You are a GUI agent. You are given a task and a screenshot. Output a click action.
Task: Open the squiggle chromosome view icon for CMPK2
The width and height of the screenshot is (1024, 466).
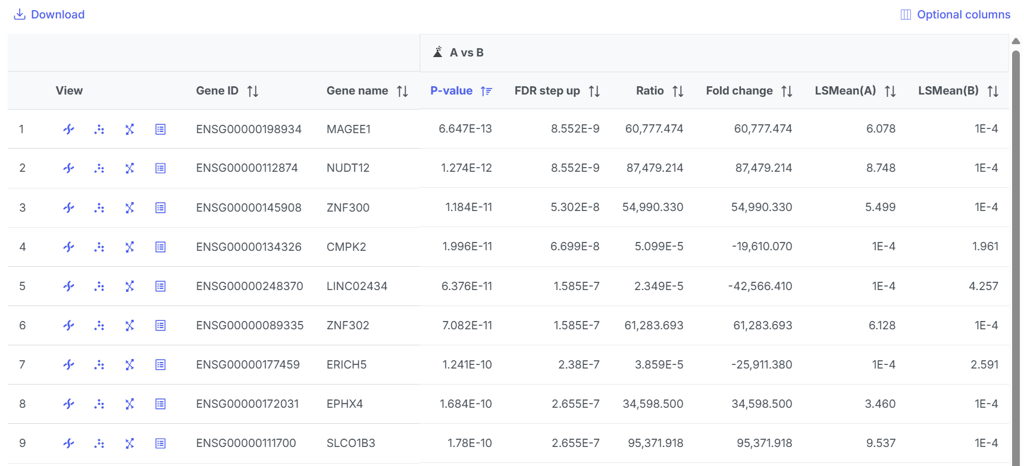pyautogui.click(x=69, y=247)
